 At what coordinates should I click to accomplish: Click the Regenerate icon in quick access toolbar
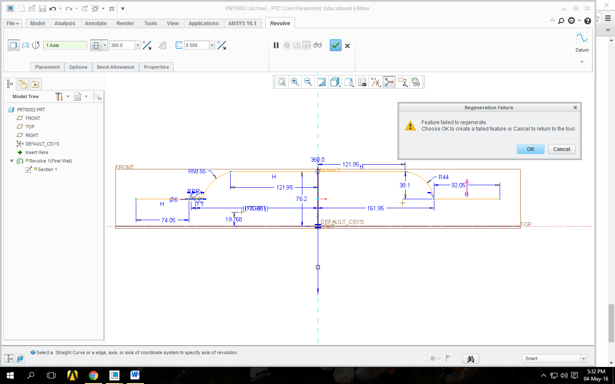(x=85, y=9)
